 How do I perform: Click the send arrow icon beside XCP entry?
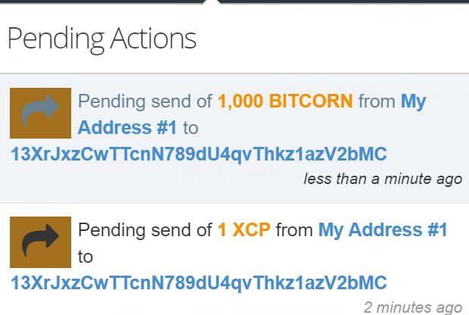[x=40, y=242]
